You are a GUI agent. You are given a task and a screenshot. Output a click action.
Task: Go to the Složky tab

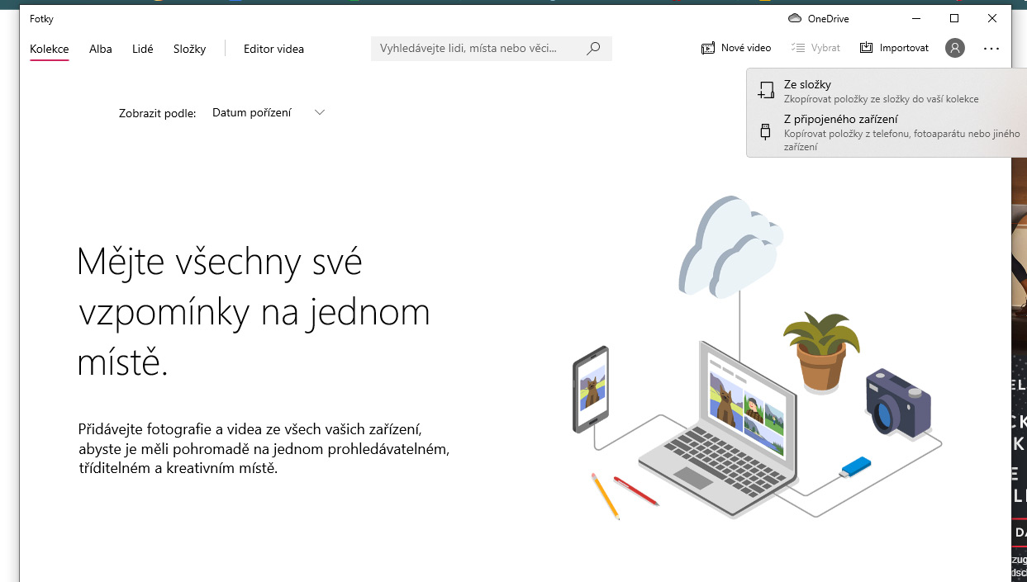click(x=189, y=49)
